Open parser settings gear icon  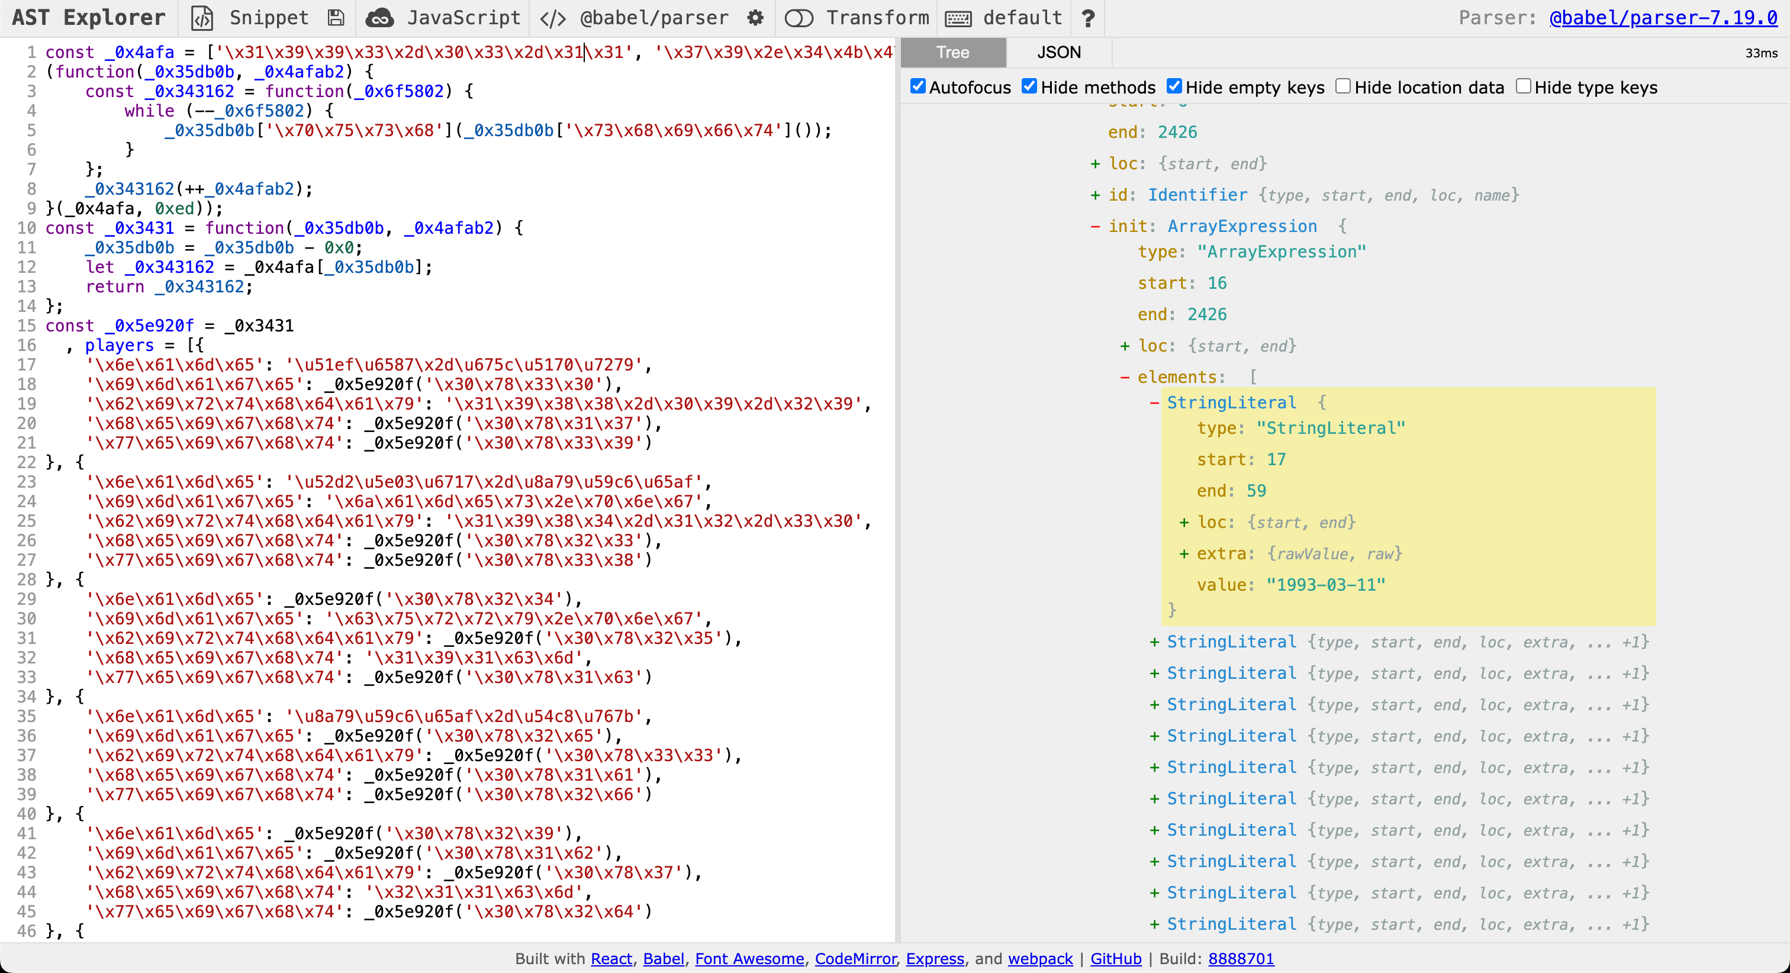[x=755, y=18]
